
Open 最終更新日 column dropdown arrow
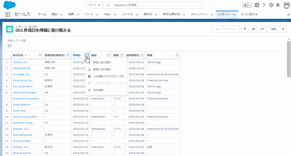pos(143,55)
